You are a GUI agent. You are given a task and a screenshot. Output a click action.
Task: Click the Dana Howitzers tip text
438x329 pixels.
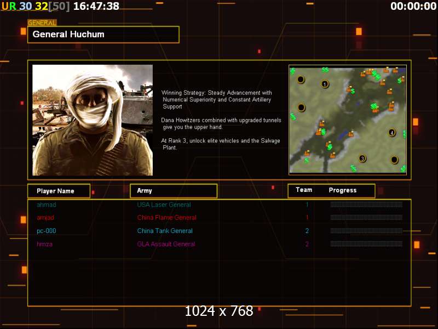(x=221, y=124)
